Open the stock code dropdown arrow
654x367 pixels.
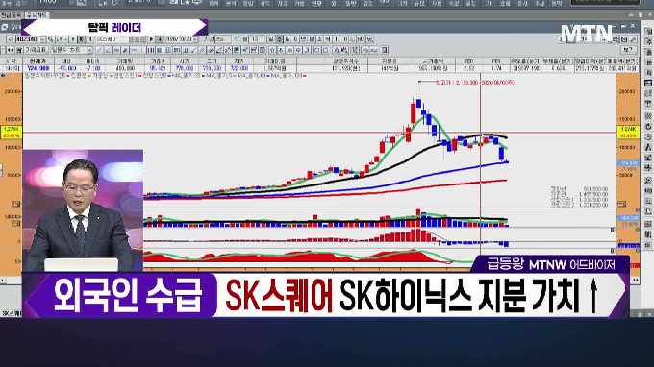(x=43, y=39)
